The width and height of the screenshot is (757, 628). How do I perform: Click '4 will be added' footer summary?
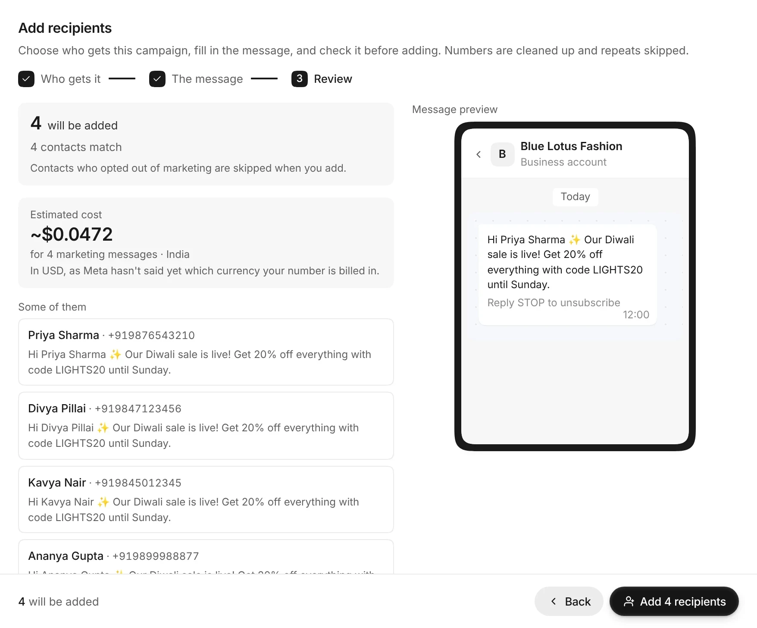(59, 602)
